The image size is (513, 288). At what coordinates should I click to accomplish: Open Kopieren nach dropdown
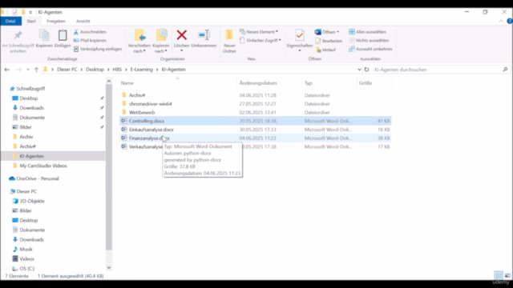point(161,48)
